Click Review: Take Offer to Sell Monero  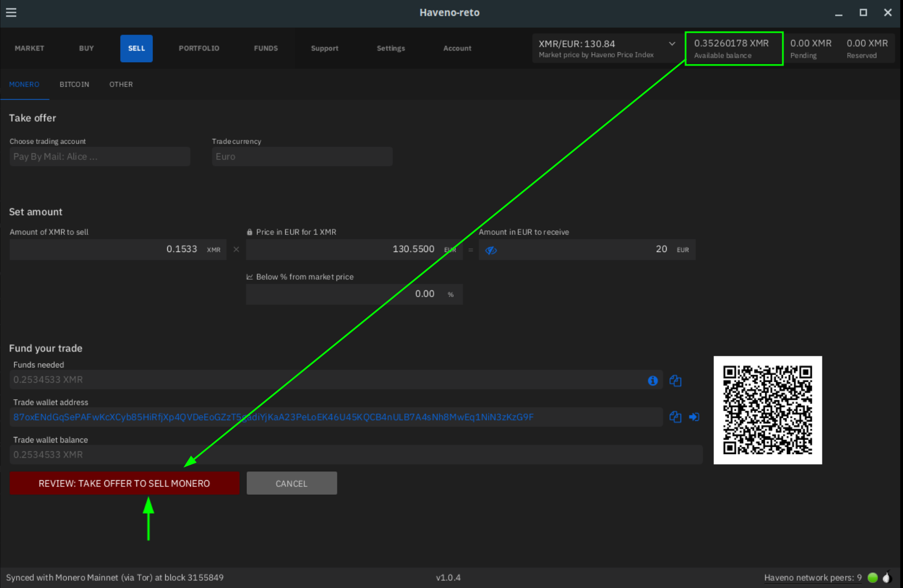(x=125, y=483)
